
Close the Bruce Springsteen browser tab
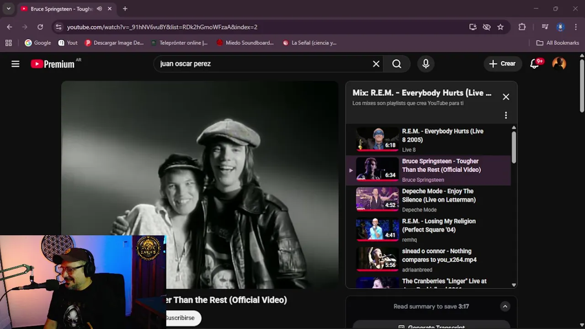coord(110,9)
